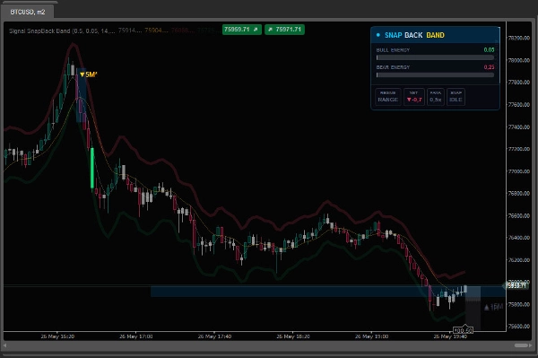The width and height of the screenshot is (538, 358).
Task: Click the Bear Energy value 0.25
Action: coord(489,67)
